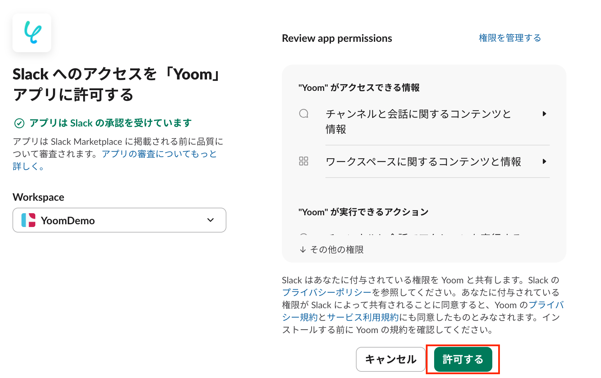Click the アプリは Slack の承認を受けています status text
The height and width of the screenshot is (378, 601).
click(x=110, y=123)
